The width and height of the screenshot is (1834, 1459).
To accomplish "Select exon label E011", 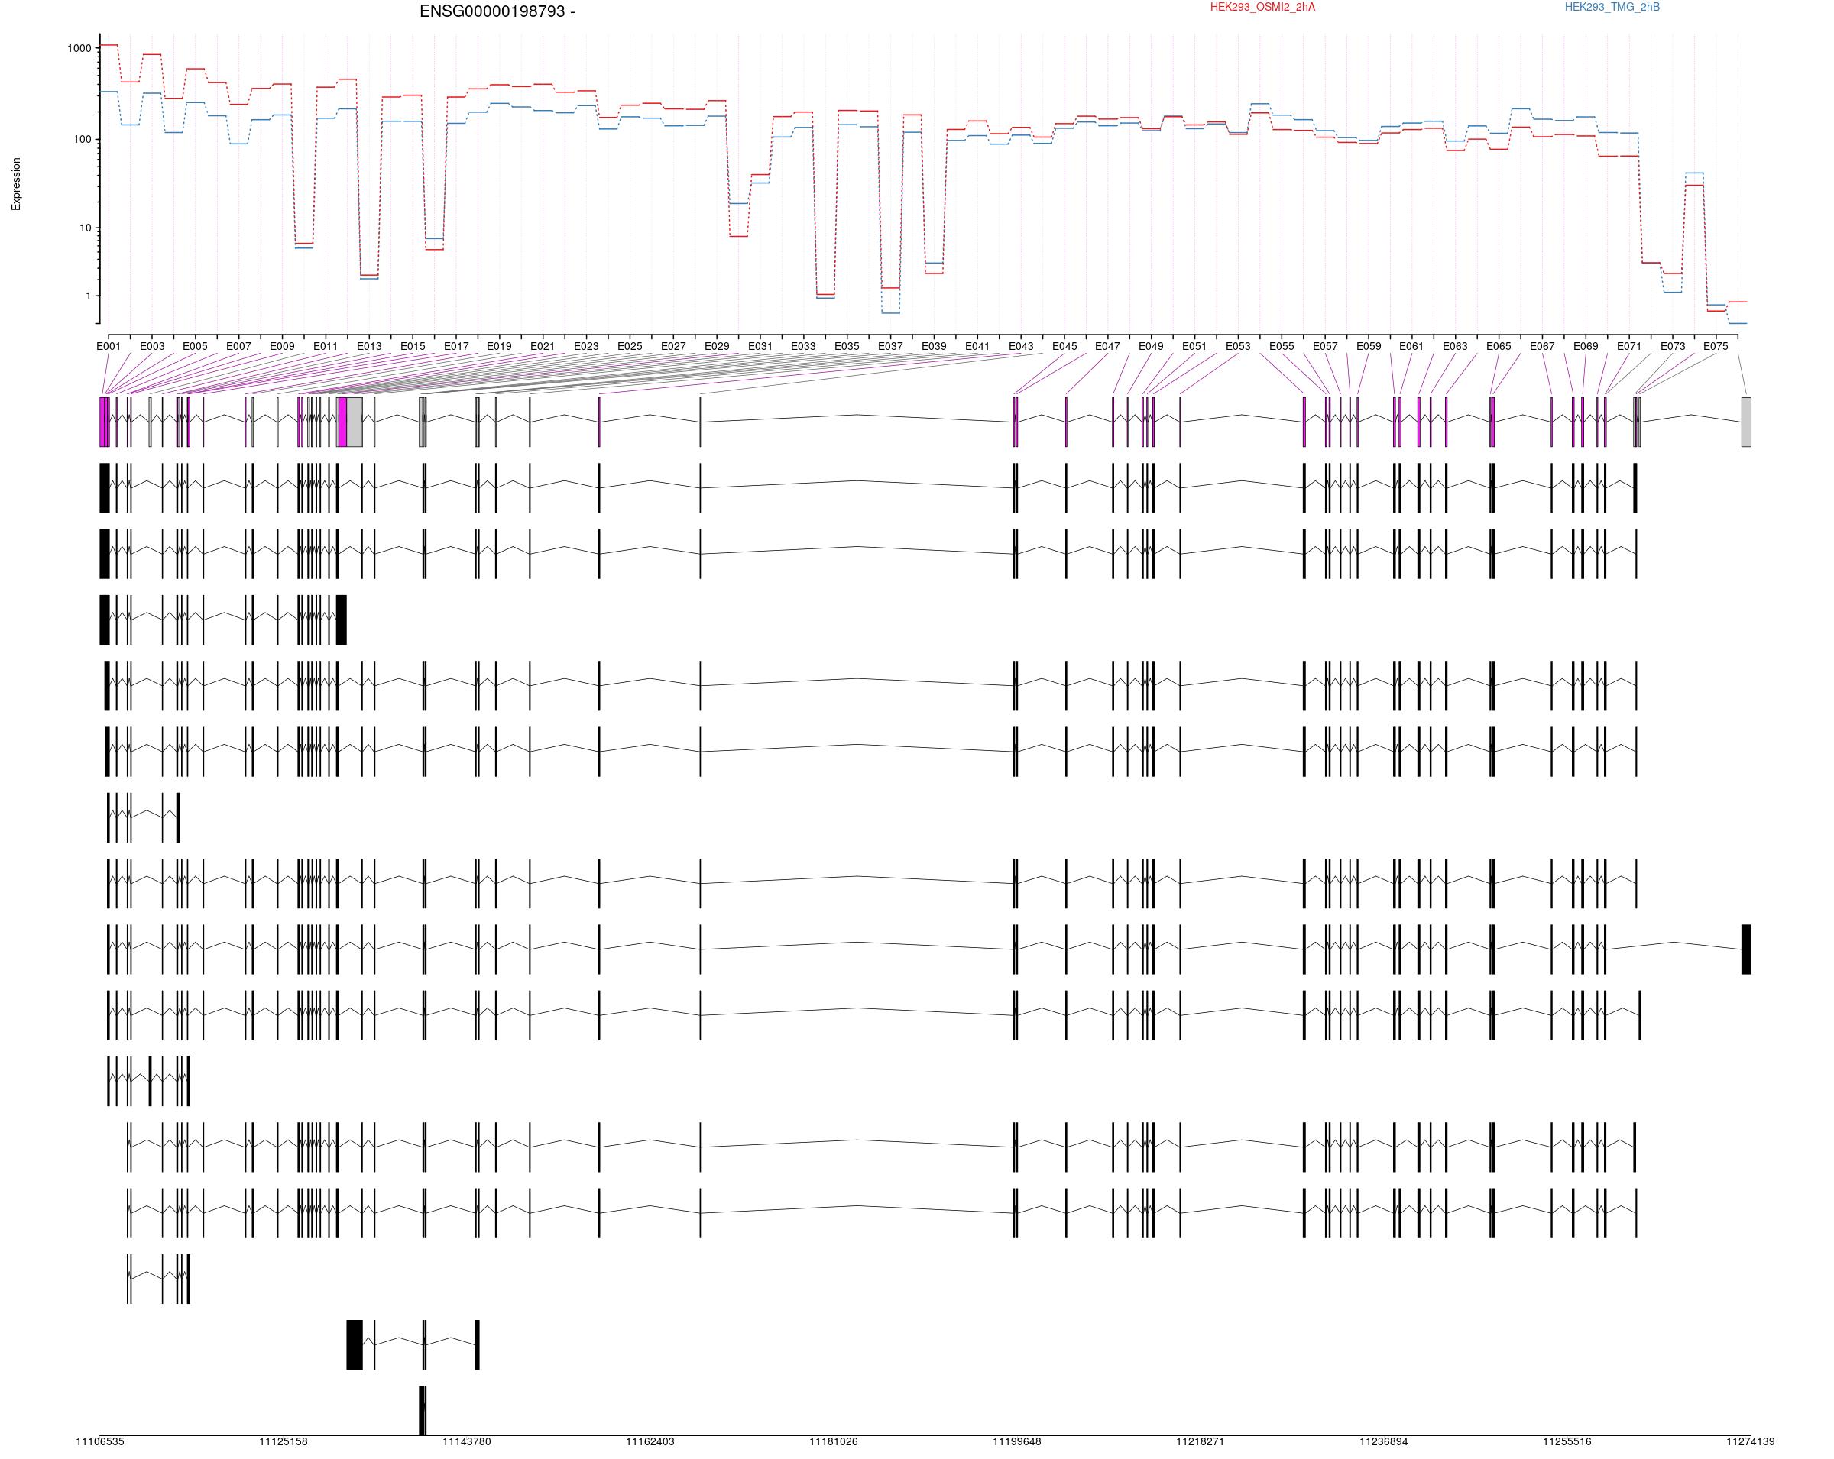I will tap(325, 346).
